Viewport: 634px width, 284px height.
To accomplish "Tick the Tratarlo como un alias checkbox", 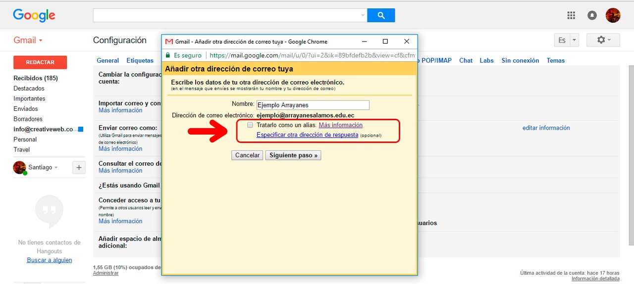I will coord(250,125).
